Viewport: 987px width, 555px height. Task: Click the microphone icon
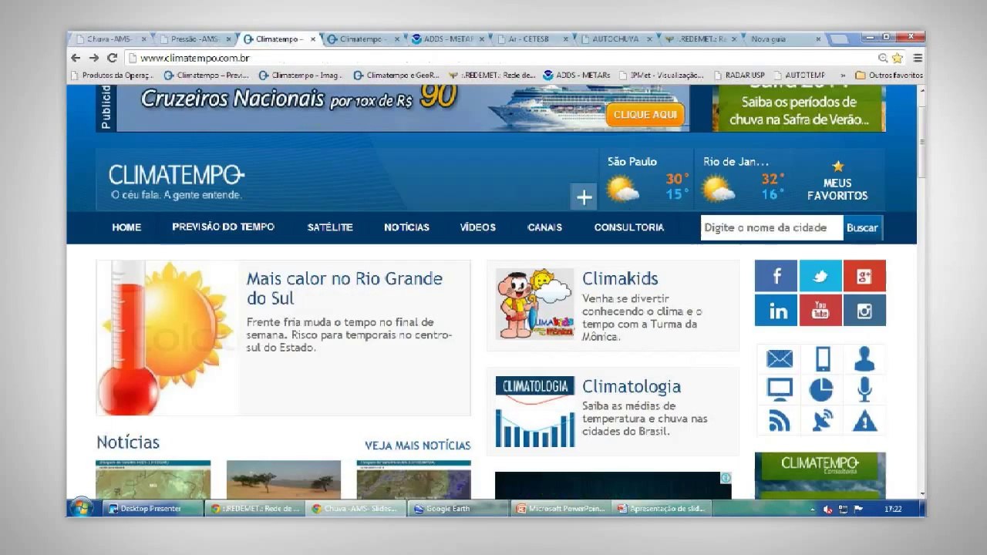[x=864, y=389]
